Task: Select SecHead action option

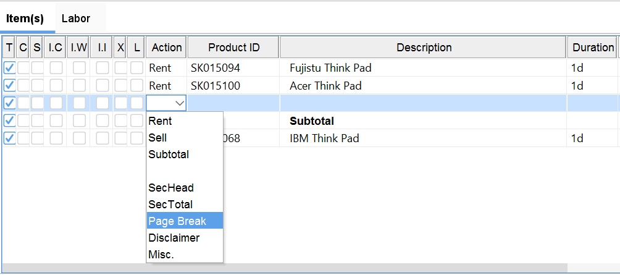Action: [x=171, y=188]
